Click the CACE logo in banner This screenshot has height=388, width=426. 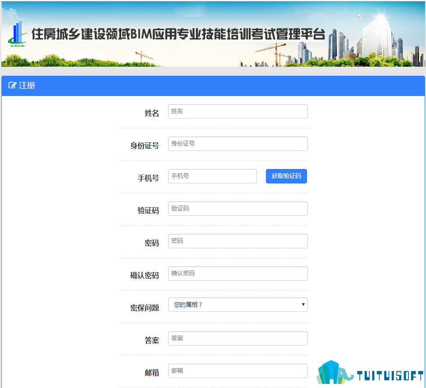pos(18,34)
